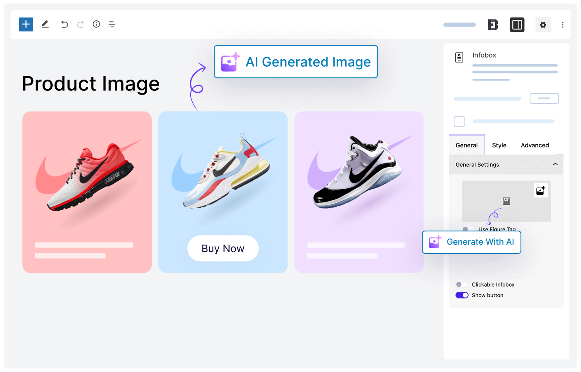
Task: Disable the Show button toggle
Action: point(462,295)
